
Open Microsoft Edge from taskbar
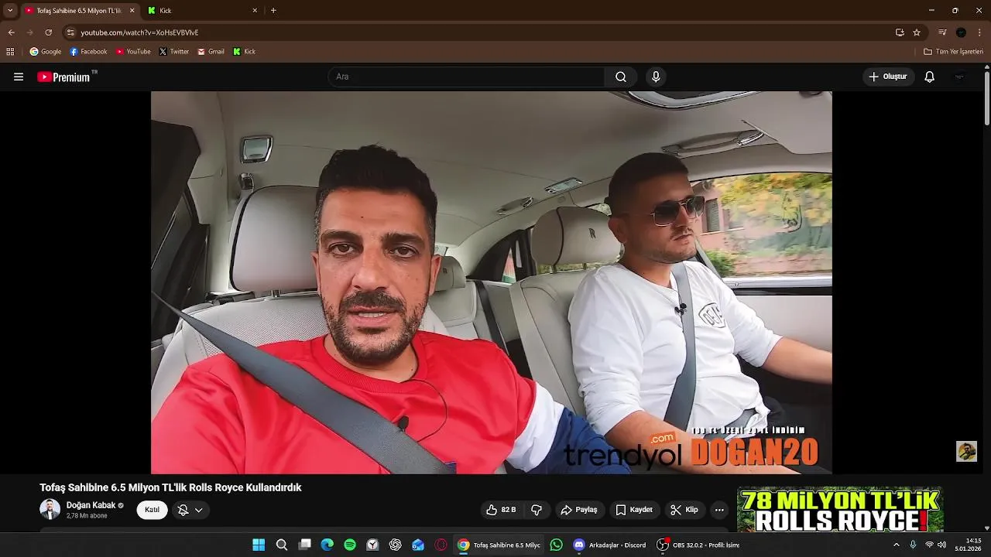[327, 545]
